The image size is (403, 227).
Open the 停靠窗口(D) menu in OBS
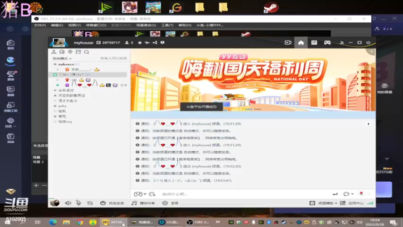tap(96, 25)
